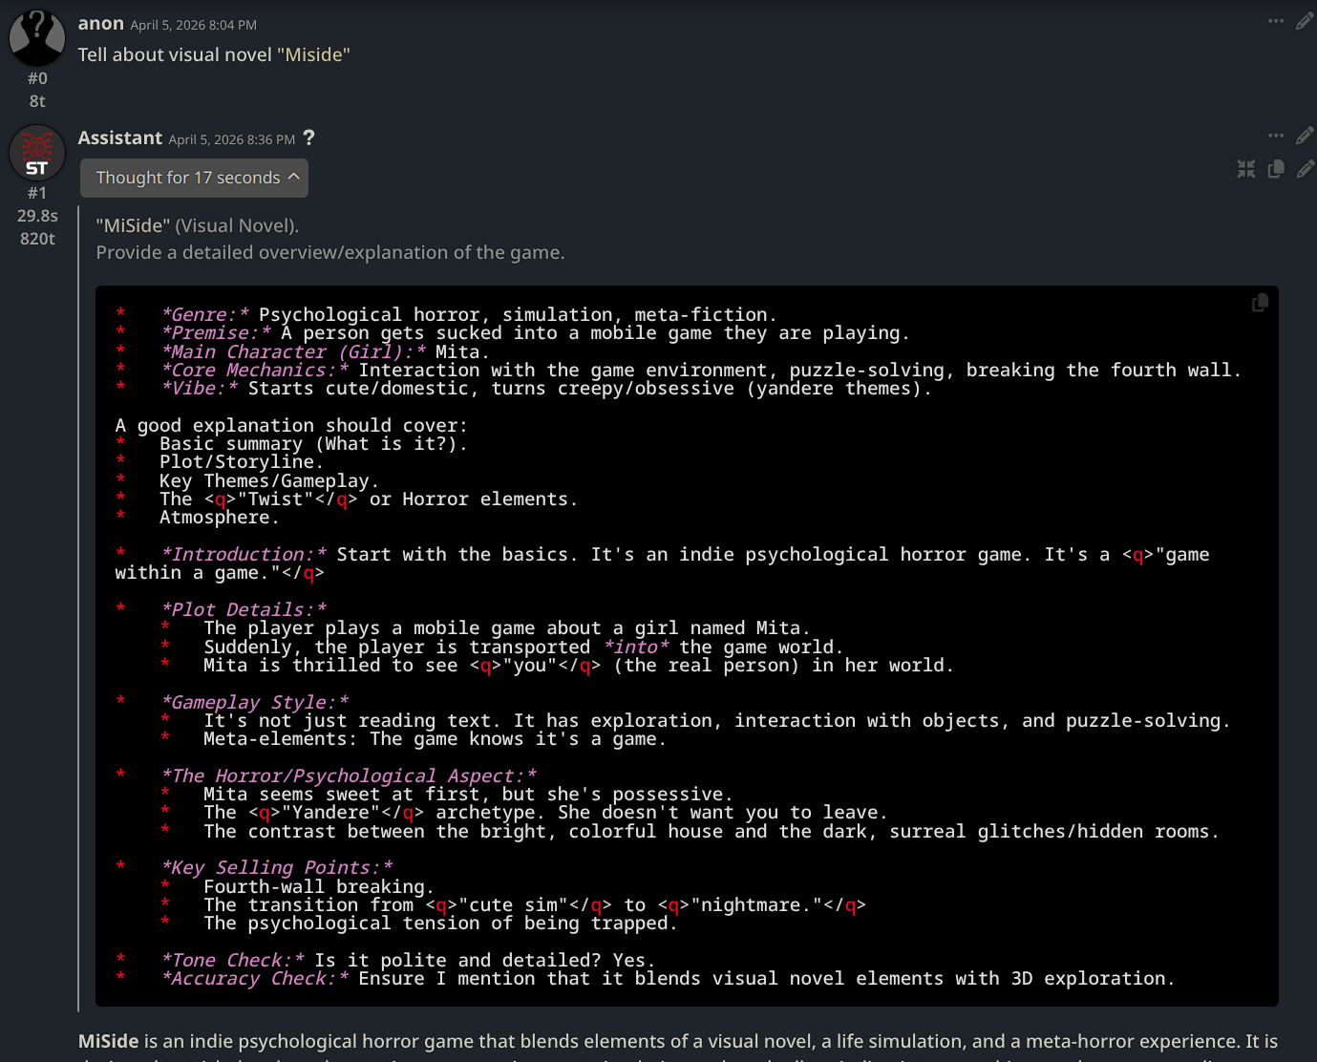Click "*The Horror/Psychological Aspect:*" heading

tap(350, 775)
